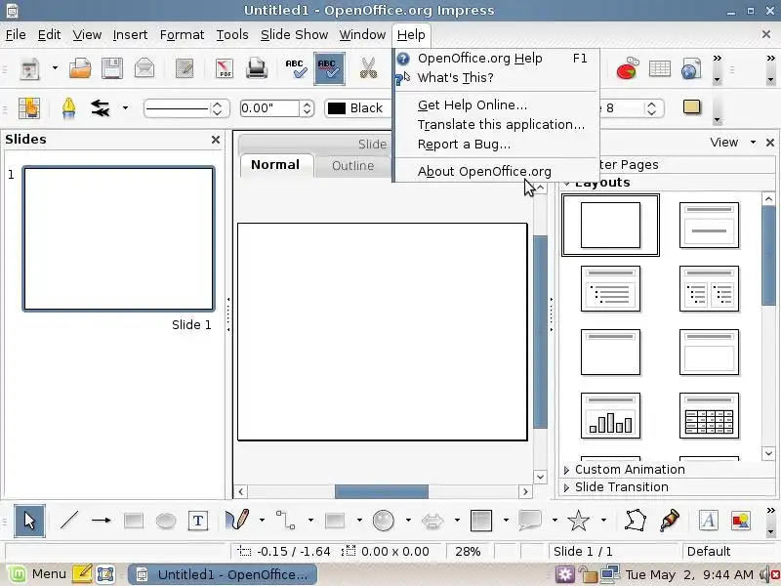The image size is (781, 586).
Task: Toggle AutoSpellcheck button
Action: 329,68
